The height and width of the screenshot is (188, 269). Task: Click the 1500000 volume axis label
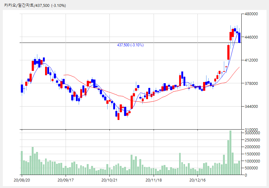pyautogui.click(x=252, y=154)
